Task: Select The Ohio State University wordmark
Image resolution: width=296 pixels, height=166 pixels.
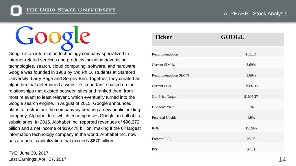Action: (71, 10)
